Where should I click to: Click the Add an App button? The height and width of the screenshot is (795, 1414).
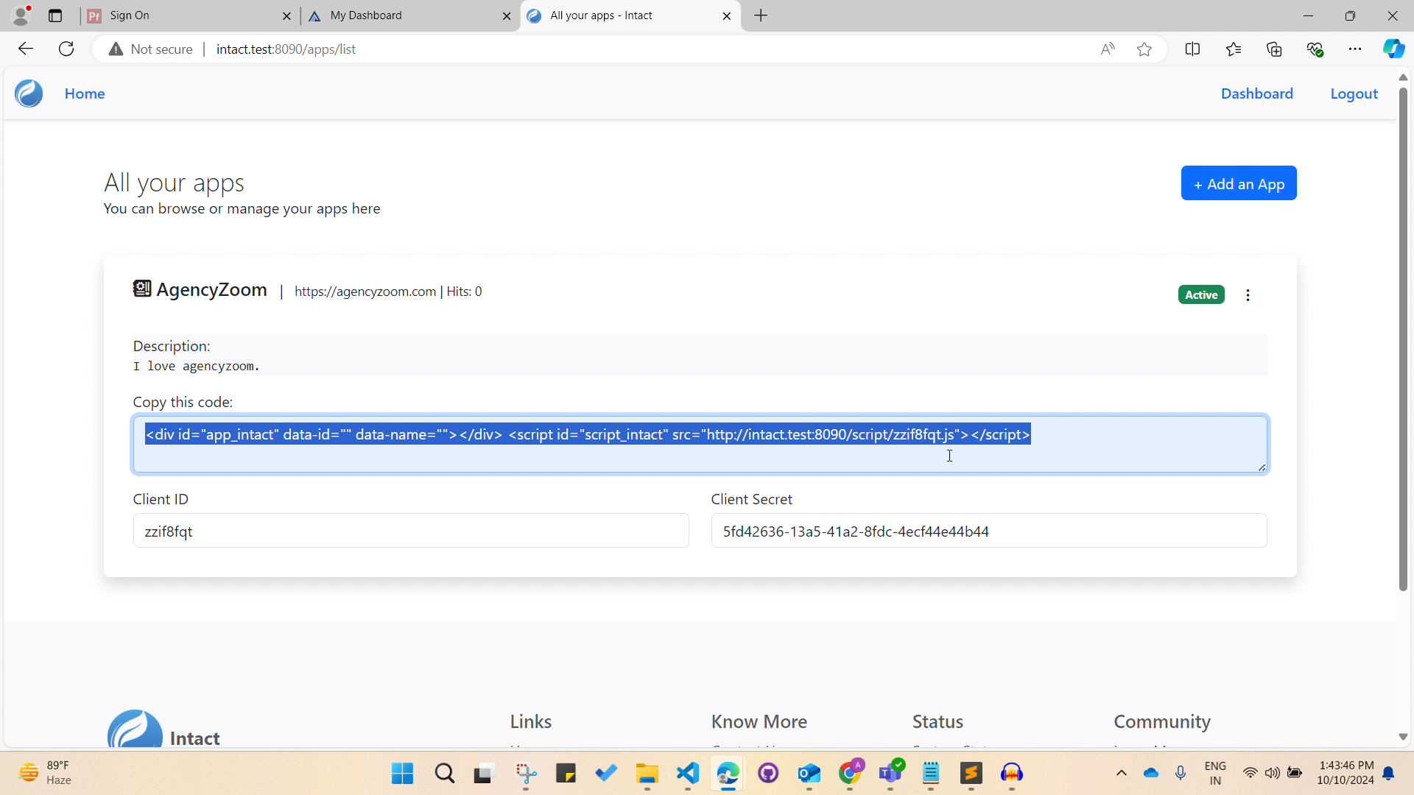pyautogui.click(x=1239, y=183)
